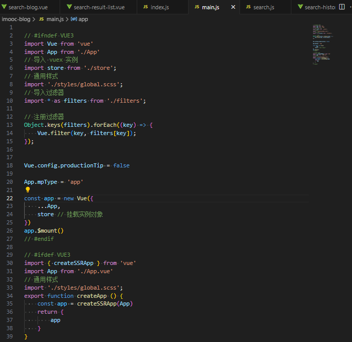Click line number 13 in gutter
This screenshot has height=342, width=352.
click(x=10, y=125)
